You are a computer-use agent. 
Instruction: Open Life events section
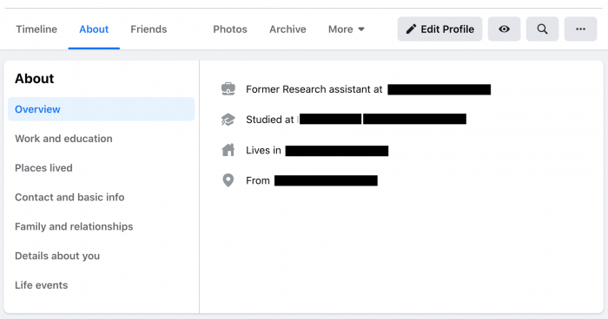(41, 285)
